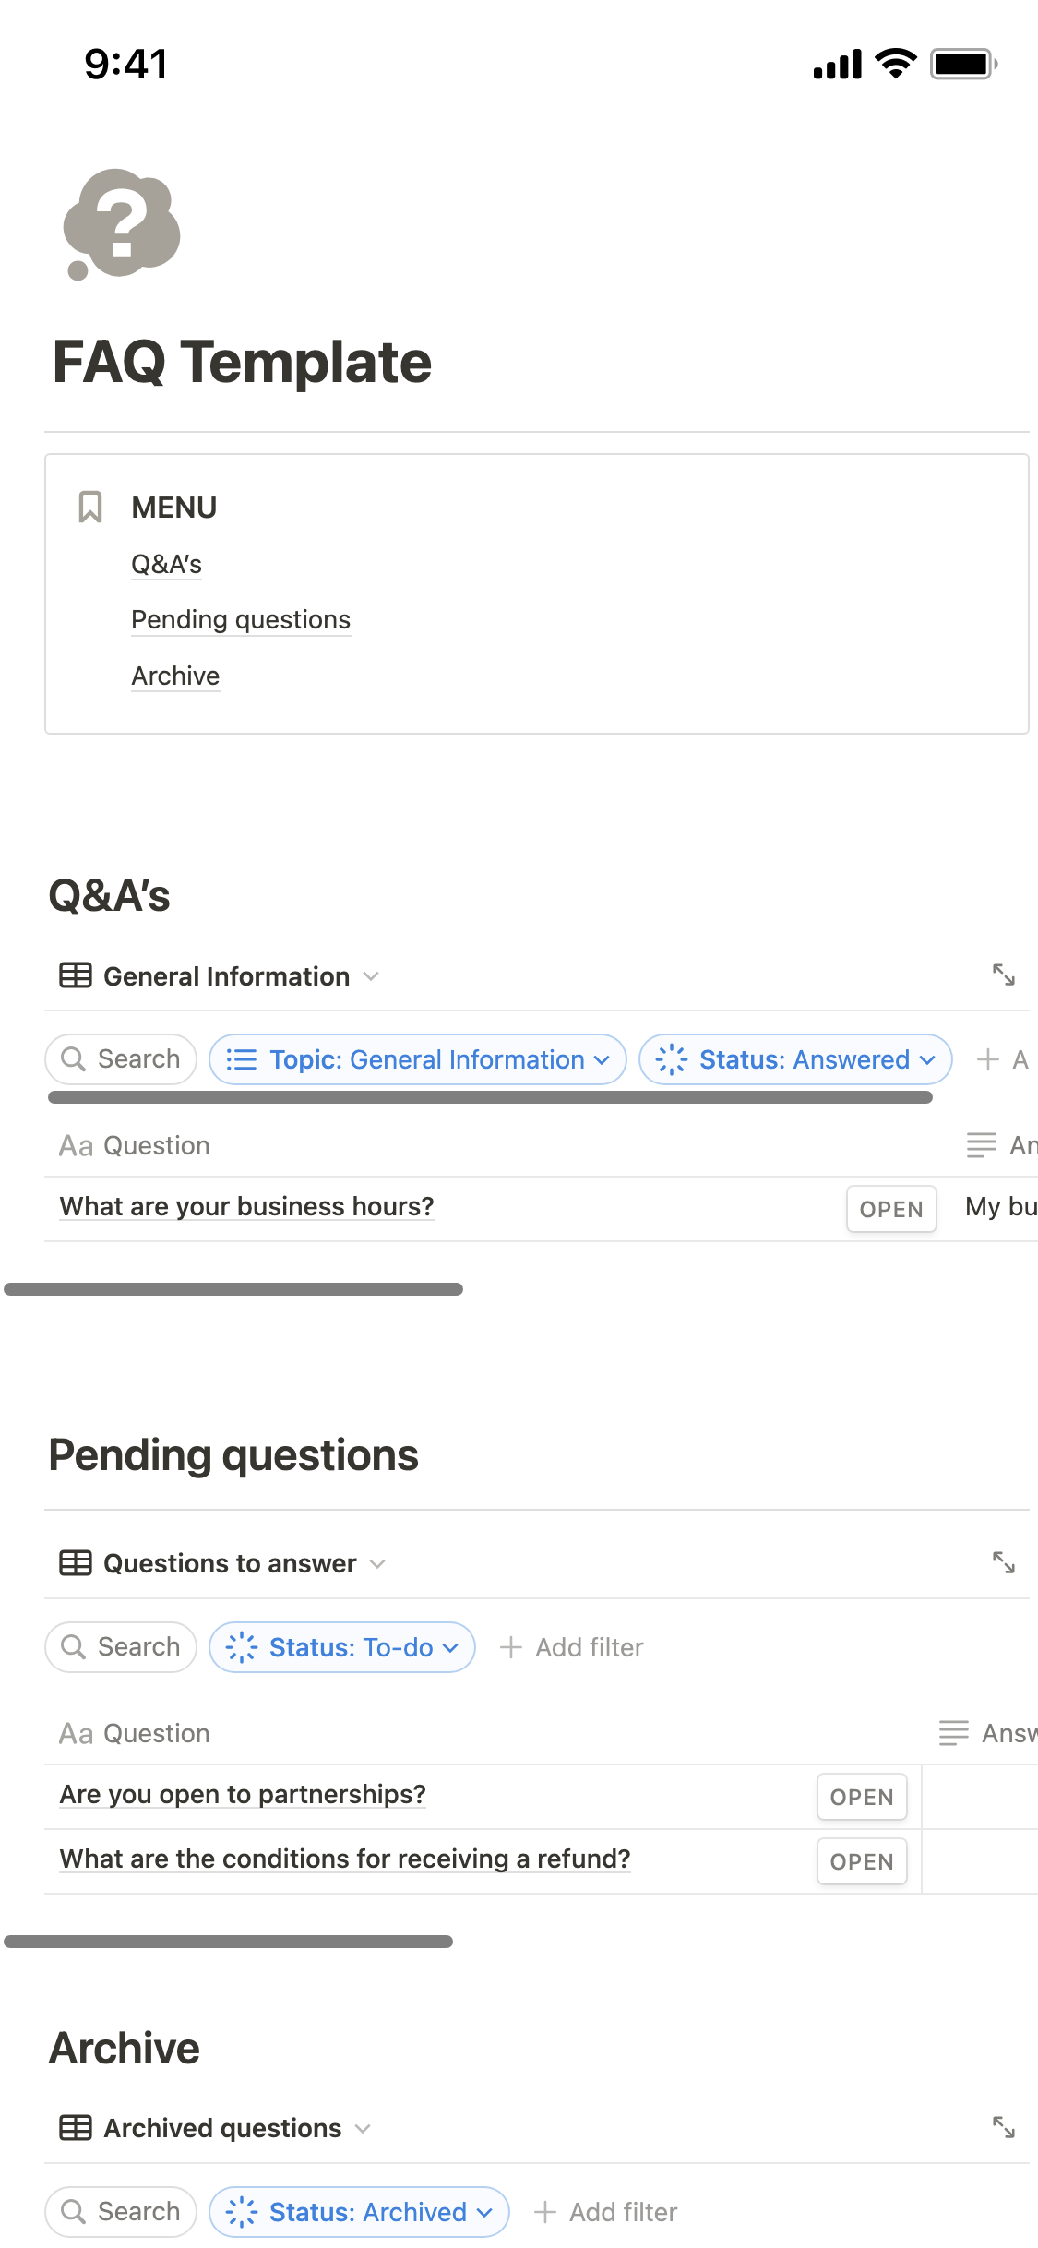Open the Status: Answered filter dropdown
This screenshot has height=2248, width=1038.
click(x=795, y=1059)
